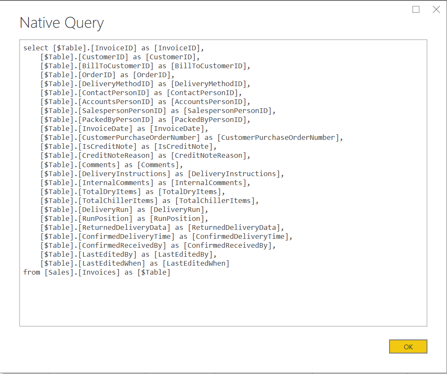
Task: Maximize the Native Query dialog
Action: click(416, 9)
